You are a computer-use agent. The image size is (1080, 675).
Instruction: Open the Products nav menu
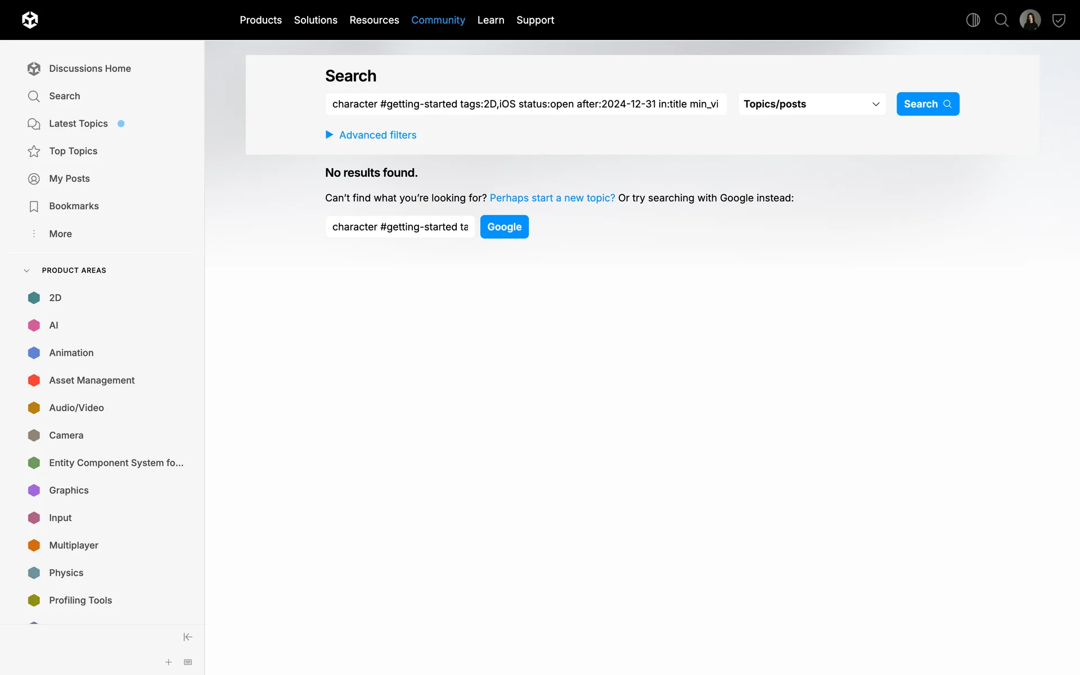260,20
